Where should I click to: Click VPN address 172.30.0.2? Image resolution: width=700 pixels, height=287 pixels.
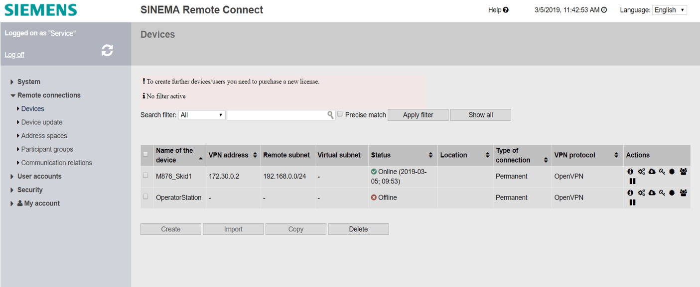click(x=224, y=176)
